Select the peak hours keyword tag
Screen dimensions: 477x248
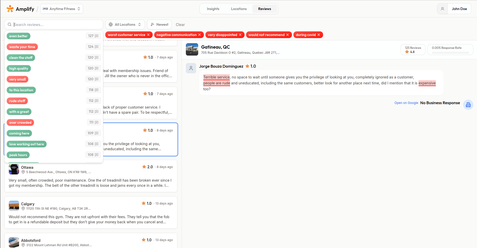(x=18, y=155)
